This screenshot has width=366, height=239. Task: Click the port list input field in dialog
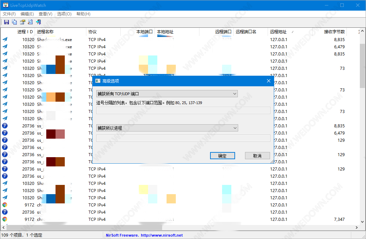(183, 110)
